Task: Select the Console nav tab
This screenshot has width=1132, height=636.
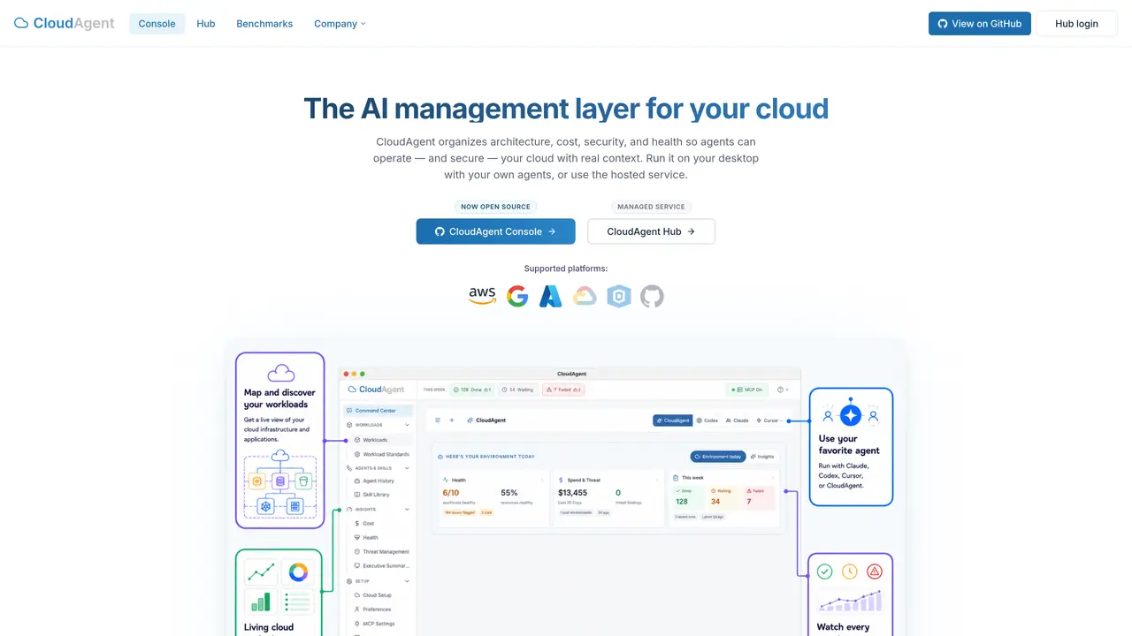Action: [x=157, y=24]
